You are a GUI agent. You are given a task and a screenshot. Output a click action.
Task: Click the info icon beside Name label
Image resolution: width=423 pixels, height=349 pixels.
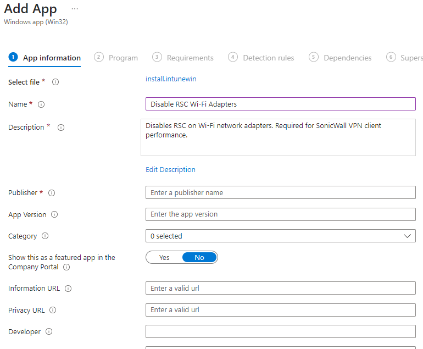coord(41,104)
